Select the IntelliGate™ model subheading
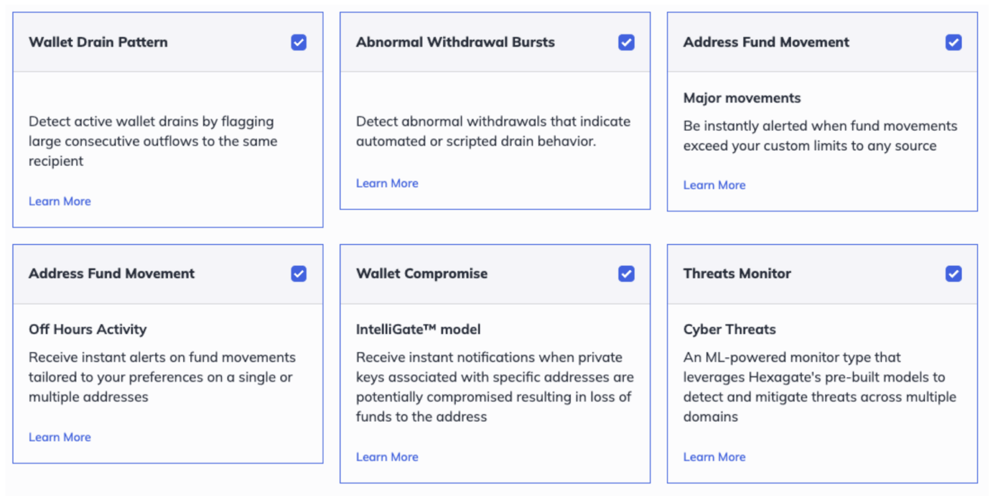The image size is (993, 500). [x=418, y=329]
